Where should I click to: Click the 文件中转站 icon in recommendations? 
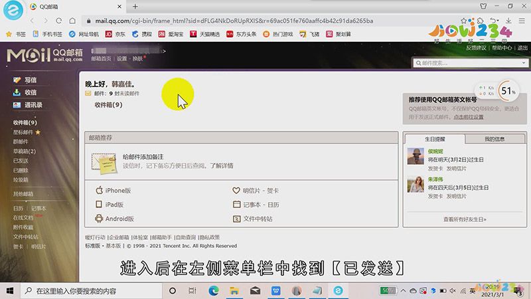pos(237,219)
